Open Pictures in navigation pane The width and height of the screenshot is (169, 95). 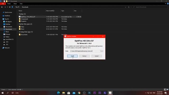click(x=8, y=34)
